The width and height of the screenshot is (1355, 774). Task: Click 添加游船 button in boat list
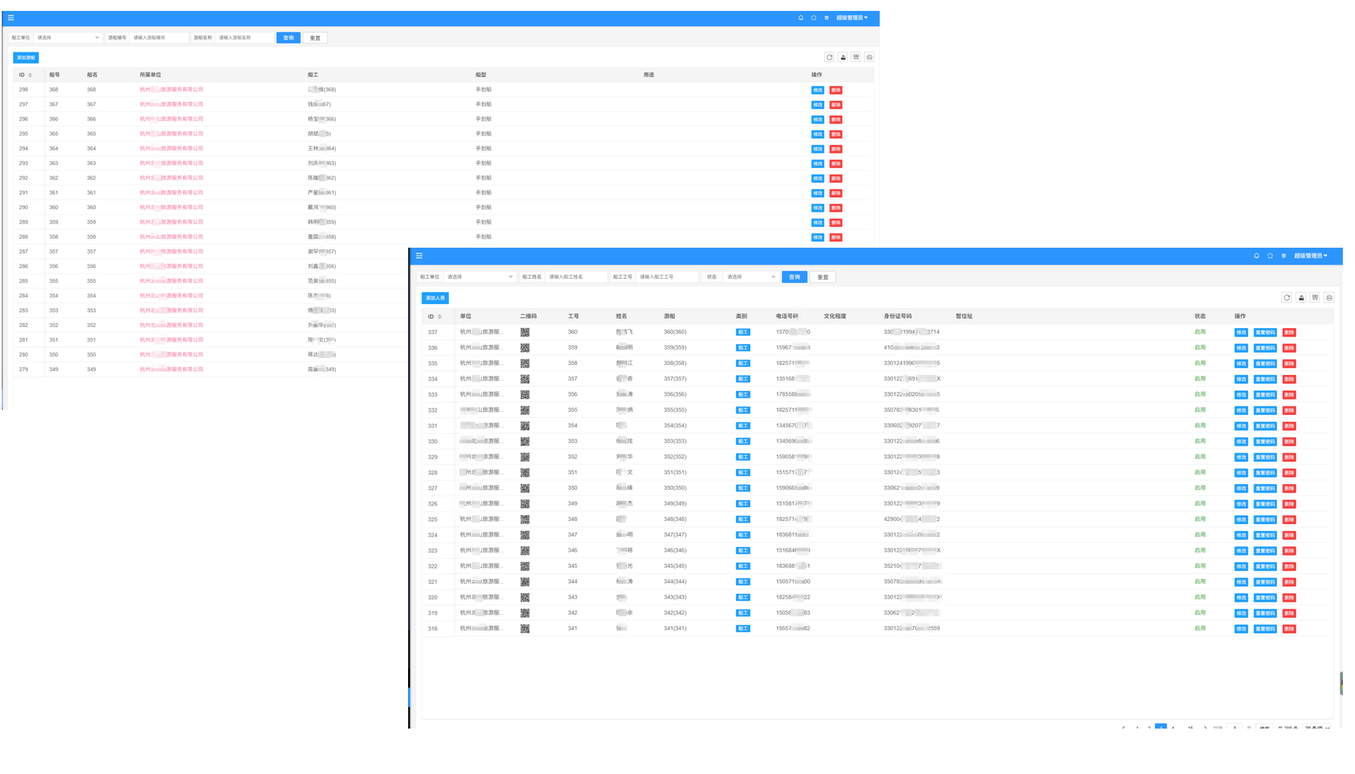coord(26,58)
